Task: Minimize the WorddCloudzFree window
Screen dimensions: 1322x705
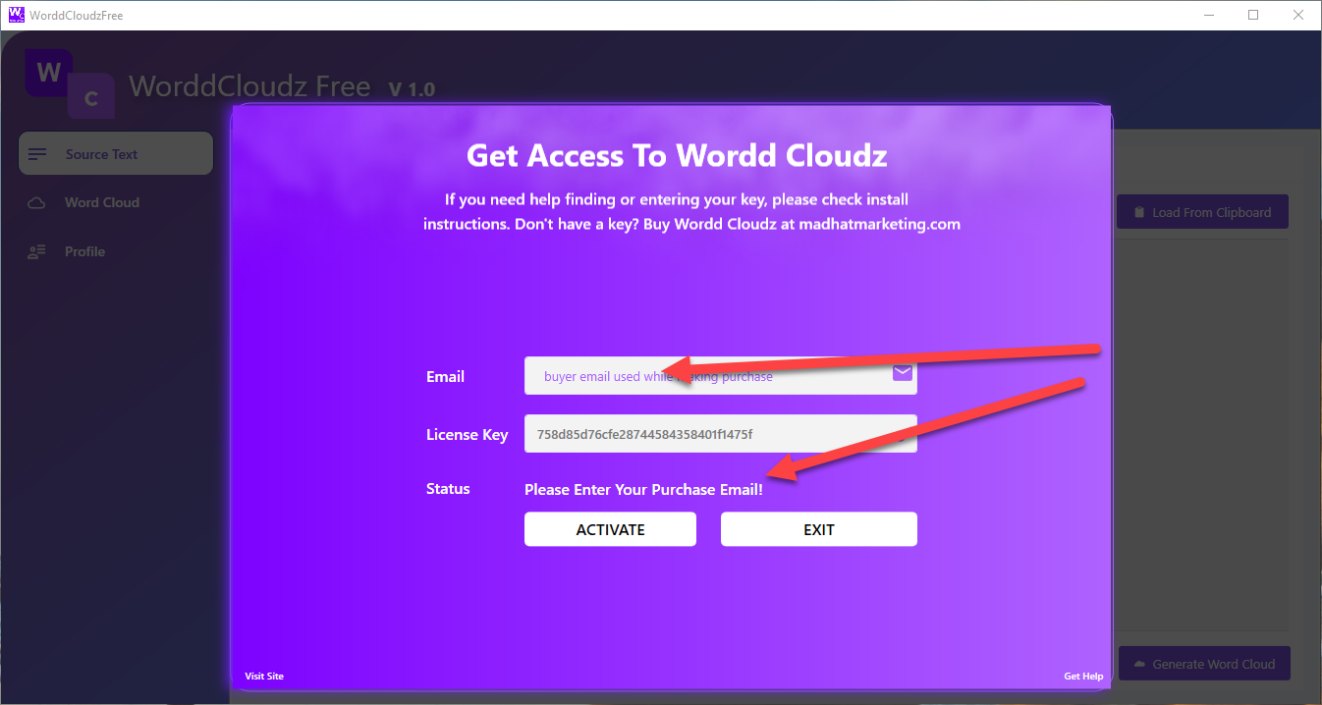Action: tap(1208, 15)
